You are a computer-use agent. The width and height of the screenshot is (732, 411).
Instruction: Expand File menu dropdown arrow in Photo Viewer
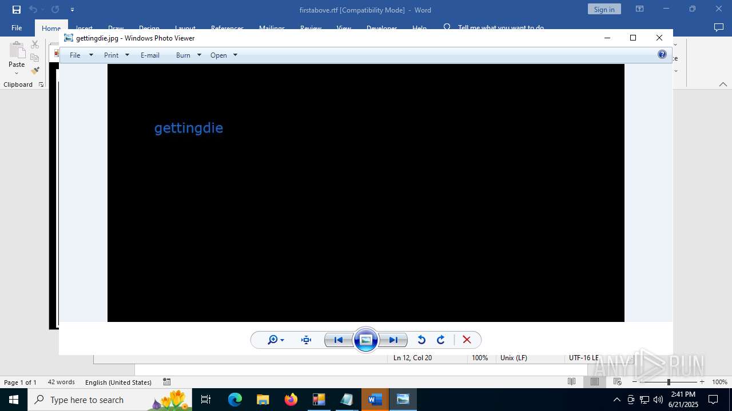(x=91, y=55)
